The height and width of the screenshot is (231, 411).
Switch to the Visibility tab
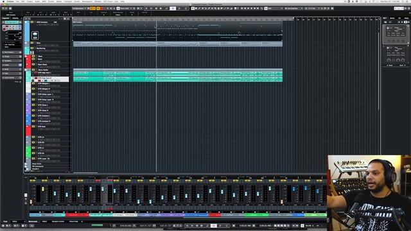coord(15,19)
